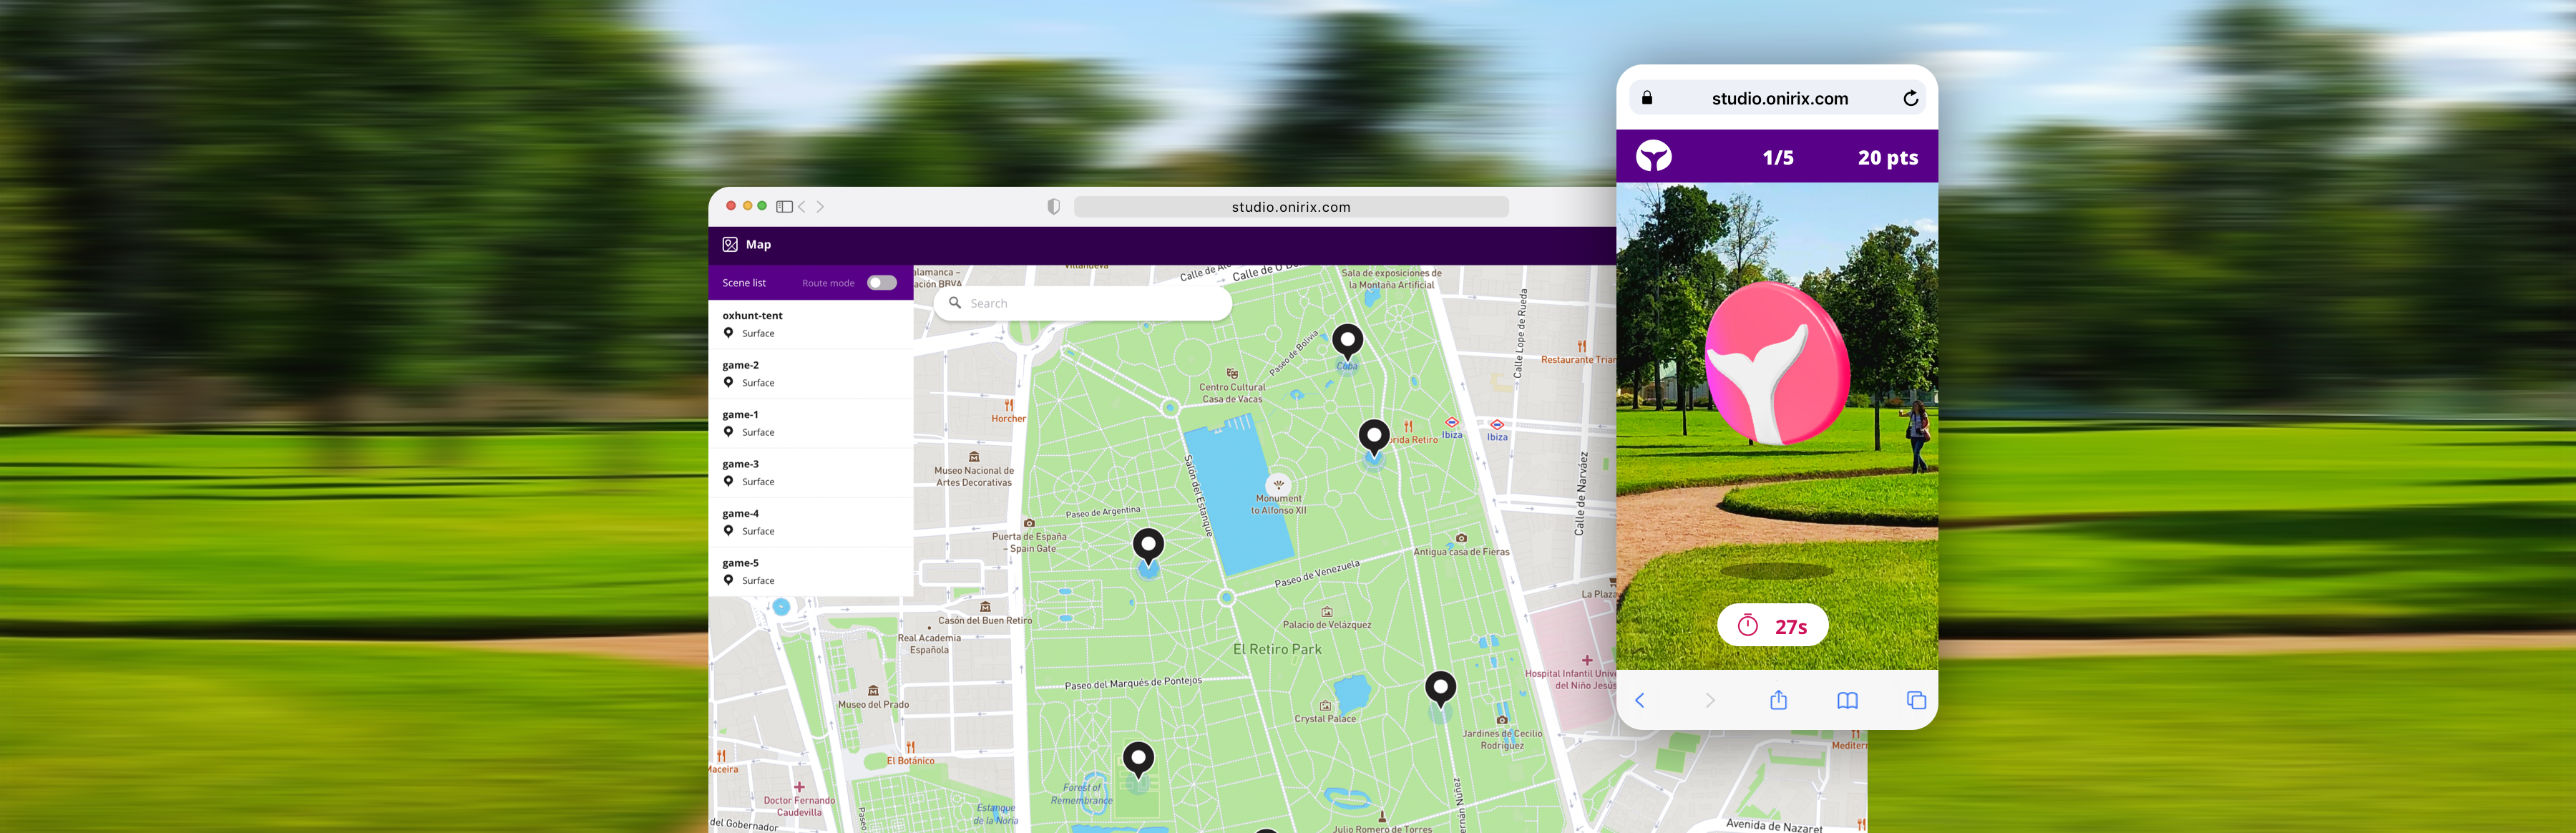2576x833 pixels.
Task: Click the Onirix logo in game header
Action: click(x=1653, y=157)
